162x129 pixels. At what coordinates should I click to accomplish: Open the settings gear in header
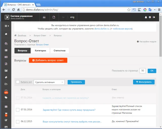click(150, 17)
